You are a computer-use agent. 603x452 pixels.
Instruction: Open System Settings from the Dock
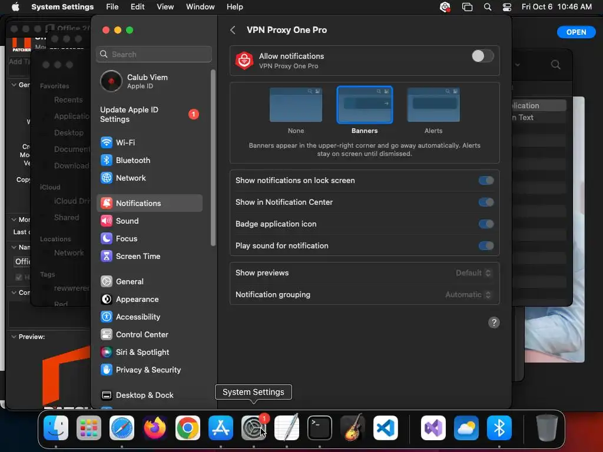(x=254, y=428)
